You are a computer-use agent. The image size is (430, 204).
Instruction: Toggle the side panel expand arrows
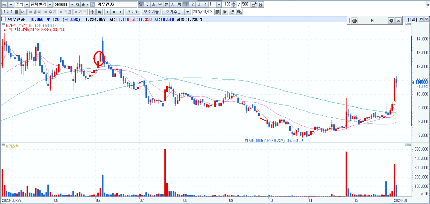click(427, 5)
